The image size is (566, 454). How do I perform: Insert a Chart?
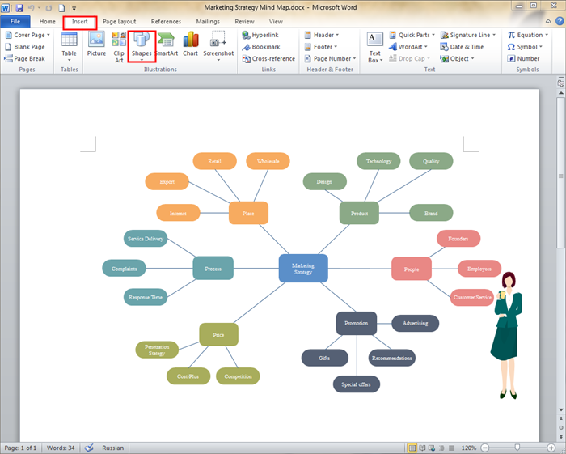tap(190, 45)
